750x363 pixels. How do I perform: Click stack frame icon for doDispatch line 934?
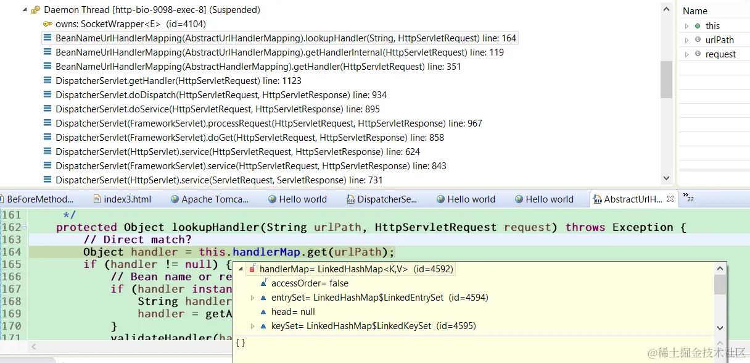[x=47, y=95]
